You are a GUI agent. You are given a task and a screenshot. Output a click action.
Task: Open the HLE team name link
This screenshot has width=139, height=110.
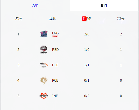[x=55, y=65]
